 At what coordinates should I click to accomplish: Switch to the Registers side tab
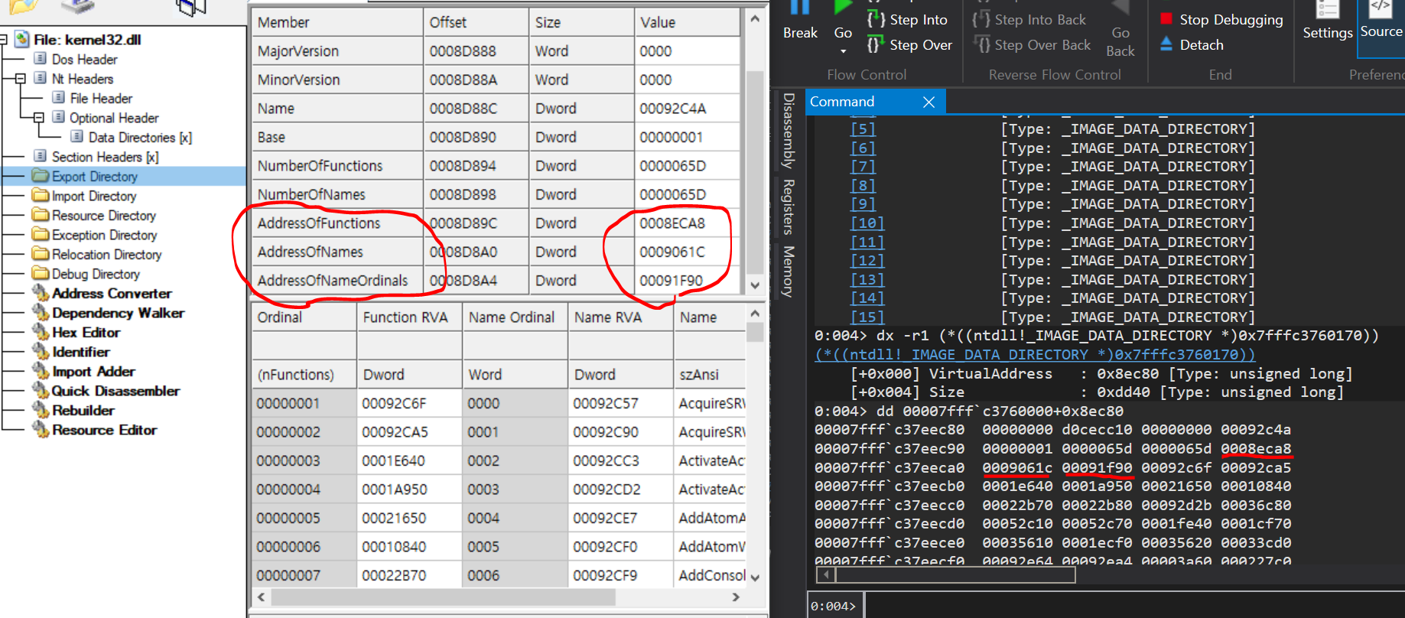[x=789, y=207]
